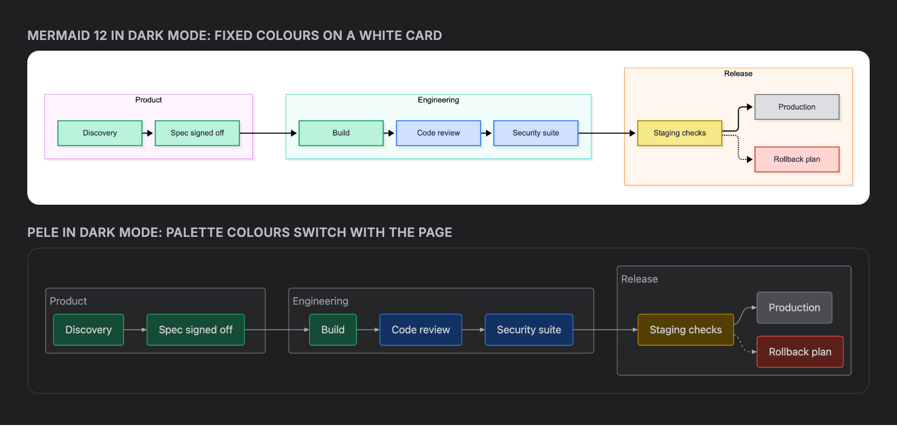Click the light blue Security suite node
The image size is (897, 426).
pos(536,133)
